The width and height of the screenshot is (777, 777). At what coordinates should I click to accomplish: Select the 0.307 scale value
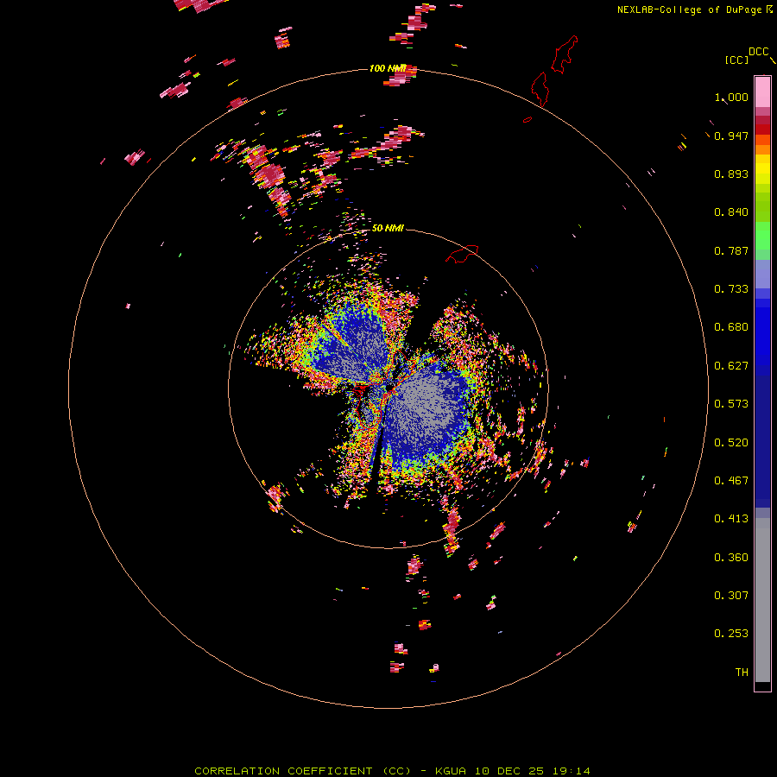click(x=731, y=596)
